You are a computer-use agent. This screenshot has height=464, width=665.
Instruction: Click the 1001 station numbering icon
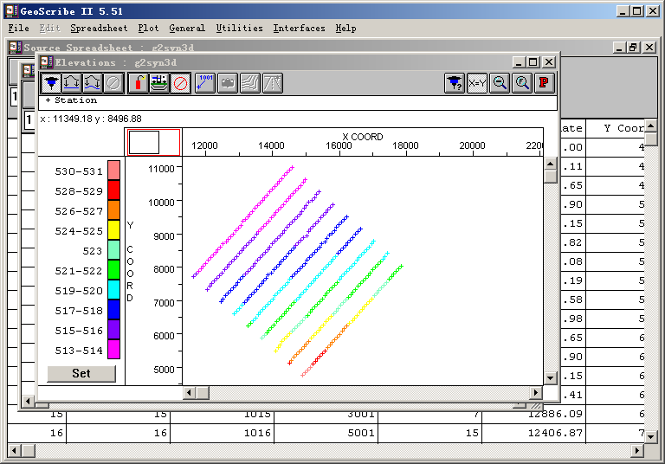point(205,83)
